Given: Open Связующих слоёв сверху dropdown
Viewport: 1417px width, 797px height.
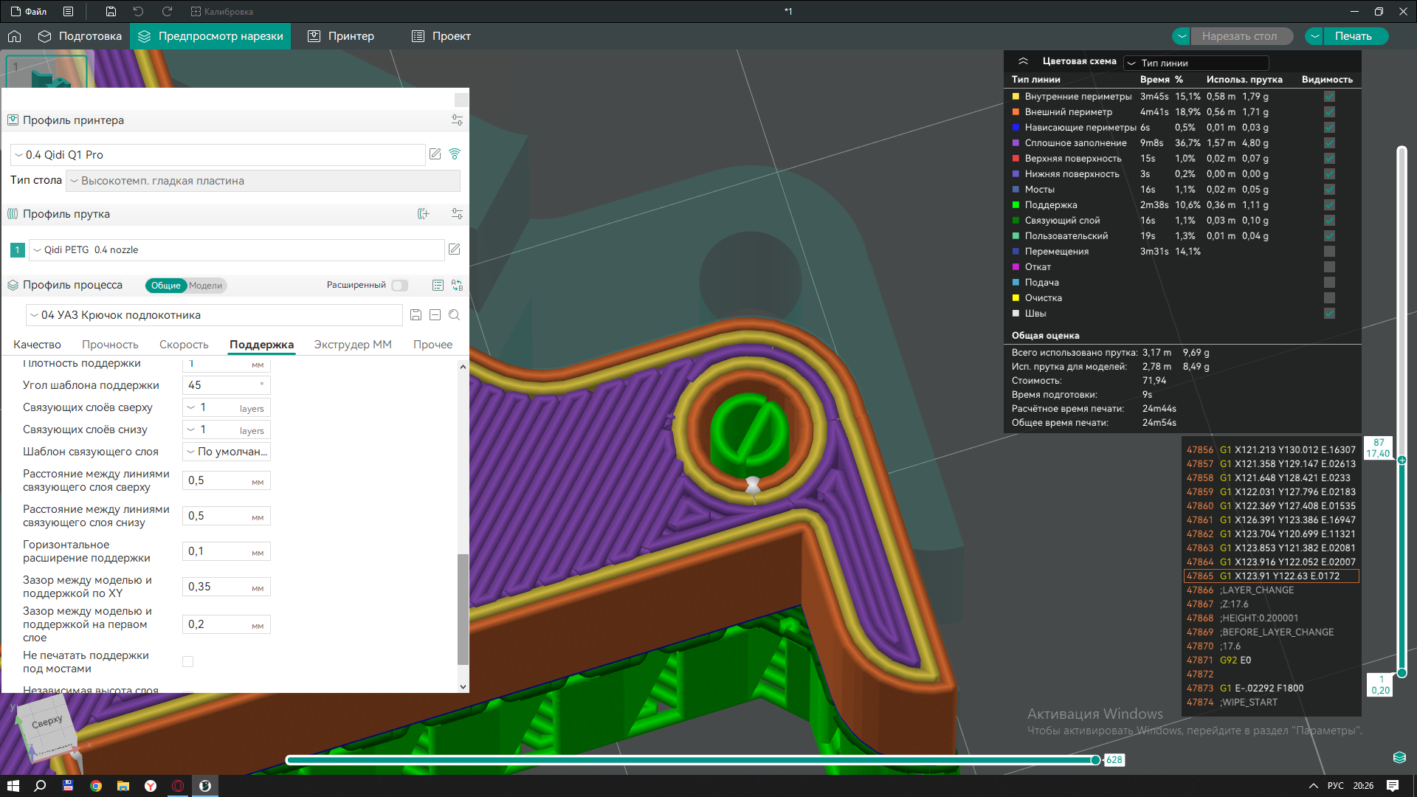Looking at the screenshot, I should pos(227,407).
